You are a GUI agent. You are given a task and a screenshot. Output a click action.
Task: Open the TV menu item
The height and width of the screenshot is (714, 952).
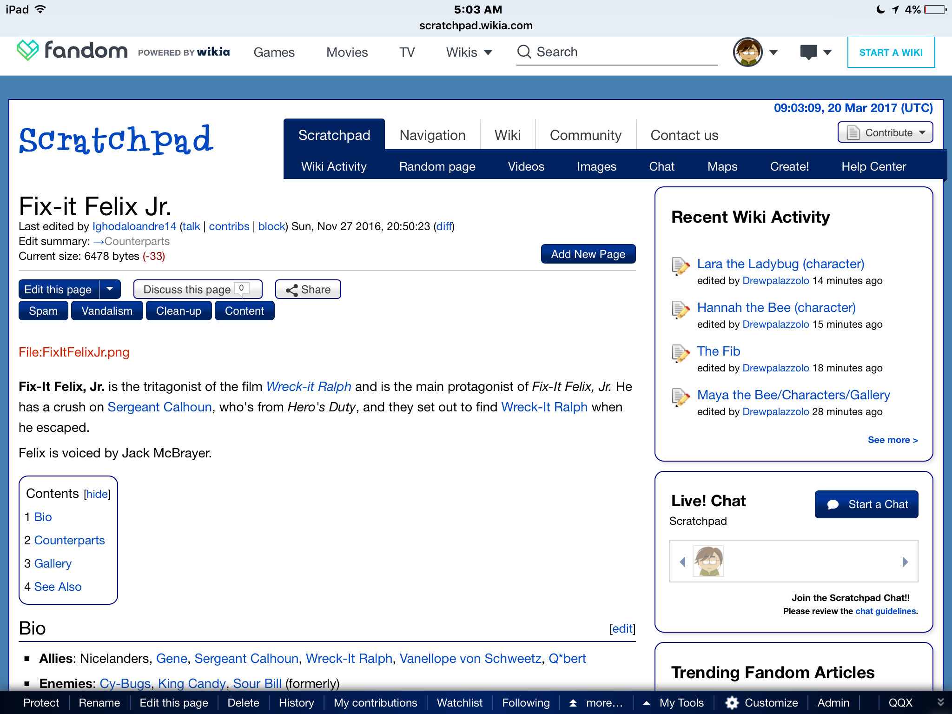click(x=407, y=52)
